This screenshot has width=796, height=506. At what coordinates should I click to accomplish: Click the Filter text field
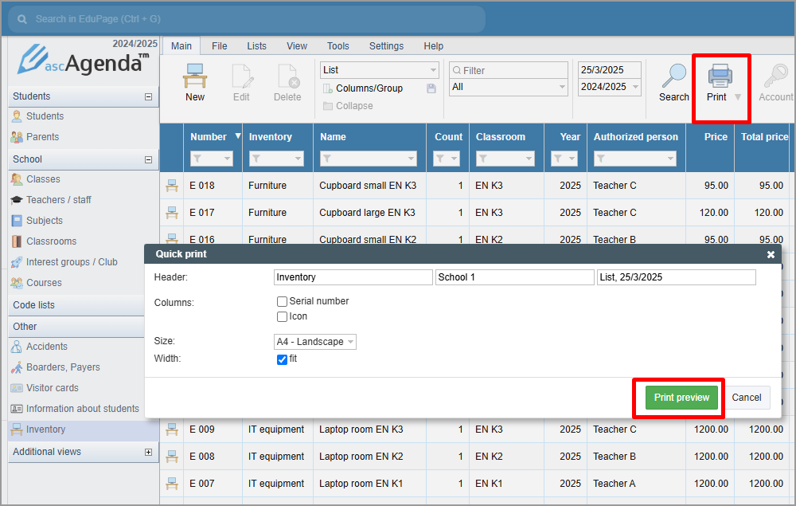tap(508, 70)
